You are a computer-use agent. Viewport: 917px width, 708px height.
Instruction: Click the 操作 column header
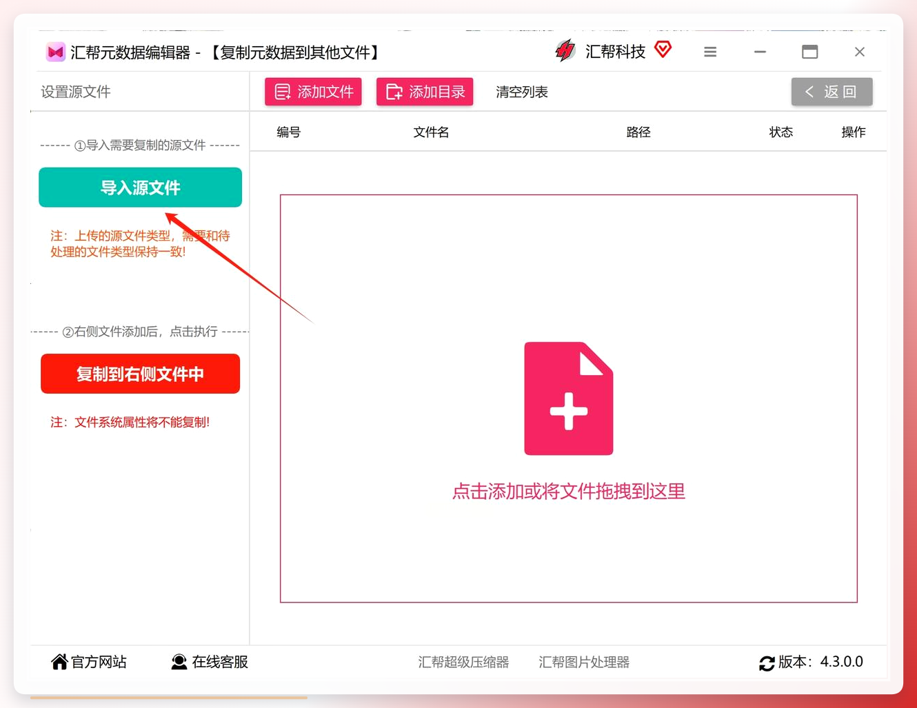pos(854,132)
